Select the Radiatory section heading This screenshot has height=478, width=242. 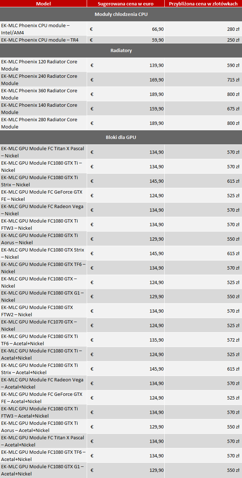(x=121, y=51)
